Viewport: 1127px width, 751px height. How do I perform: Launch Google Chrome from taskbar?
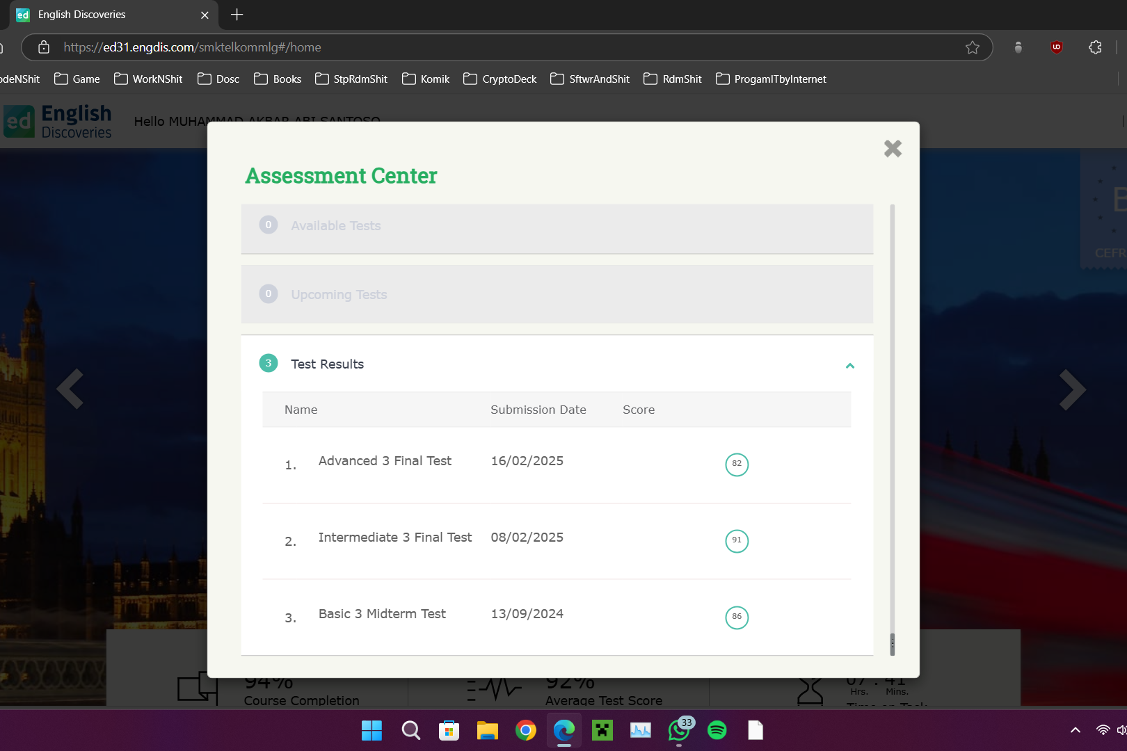(x=526, y=730)
